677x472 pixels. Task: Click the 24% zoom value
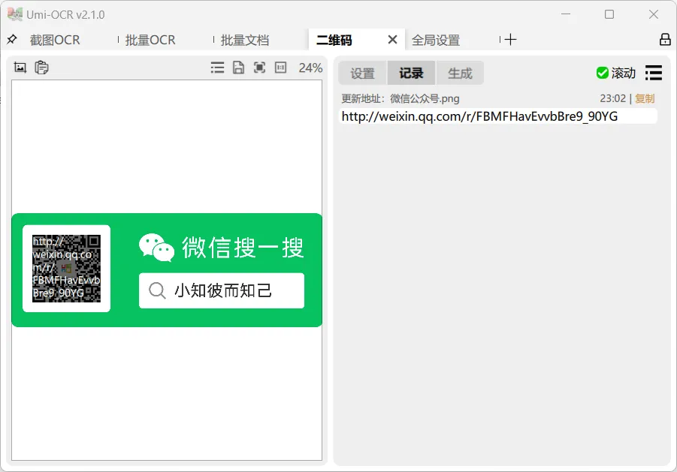tap(310, 68)
